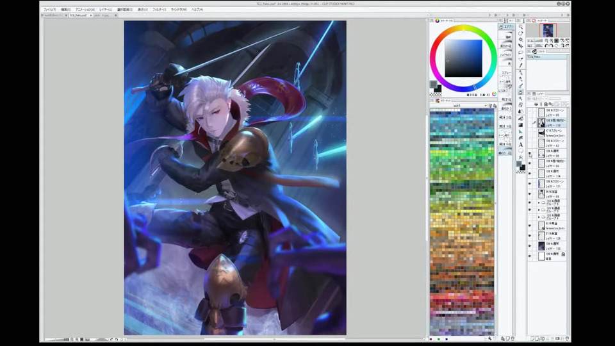The image size is (615, 346).
Task: Select the Blend droplet tool
Action: click(520, 111)
